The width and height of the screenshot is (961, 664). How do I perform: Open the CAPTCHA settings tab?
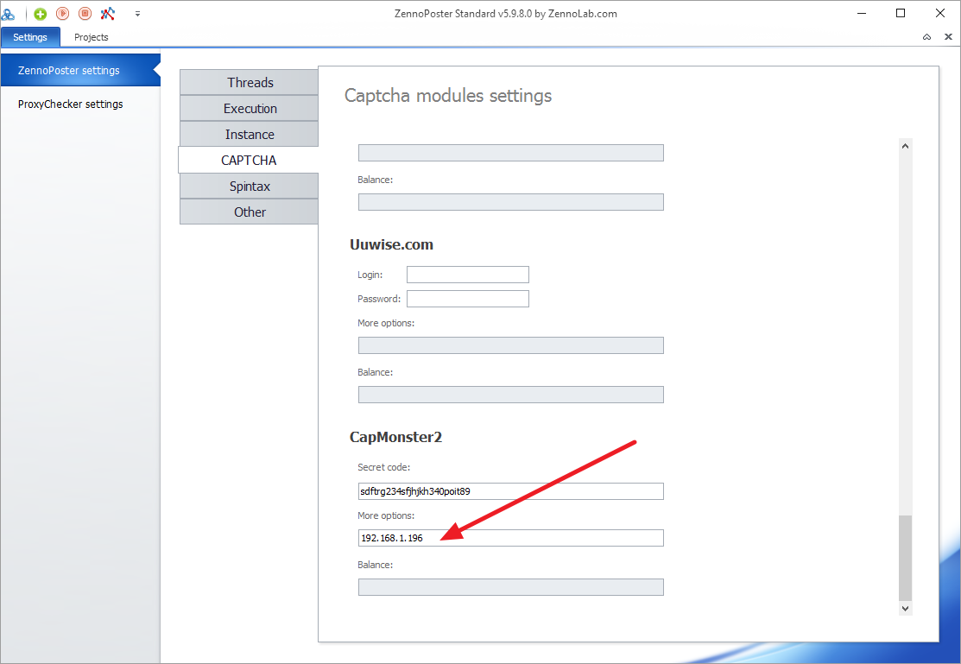248,160
